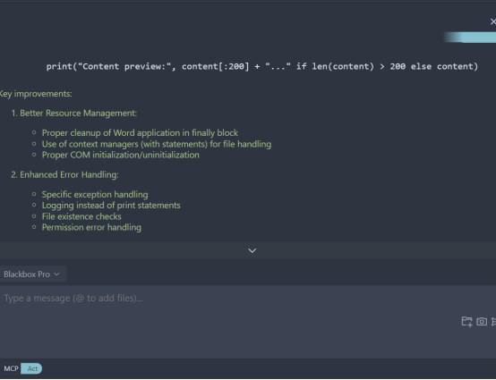Click the MCP button
496x380 pixels.
pyautogui.click(x=11, y=368)
